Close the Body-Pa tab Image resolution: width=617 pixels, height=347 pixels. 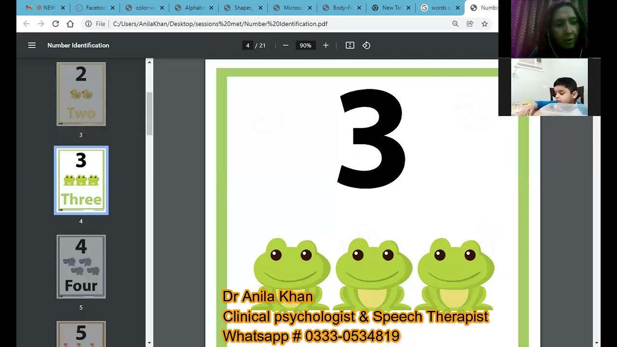[x=359, y=8]
